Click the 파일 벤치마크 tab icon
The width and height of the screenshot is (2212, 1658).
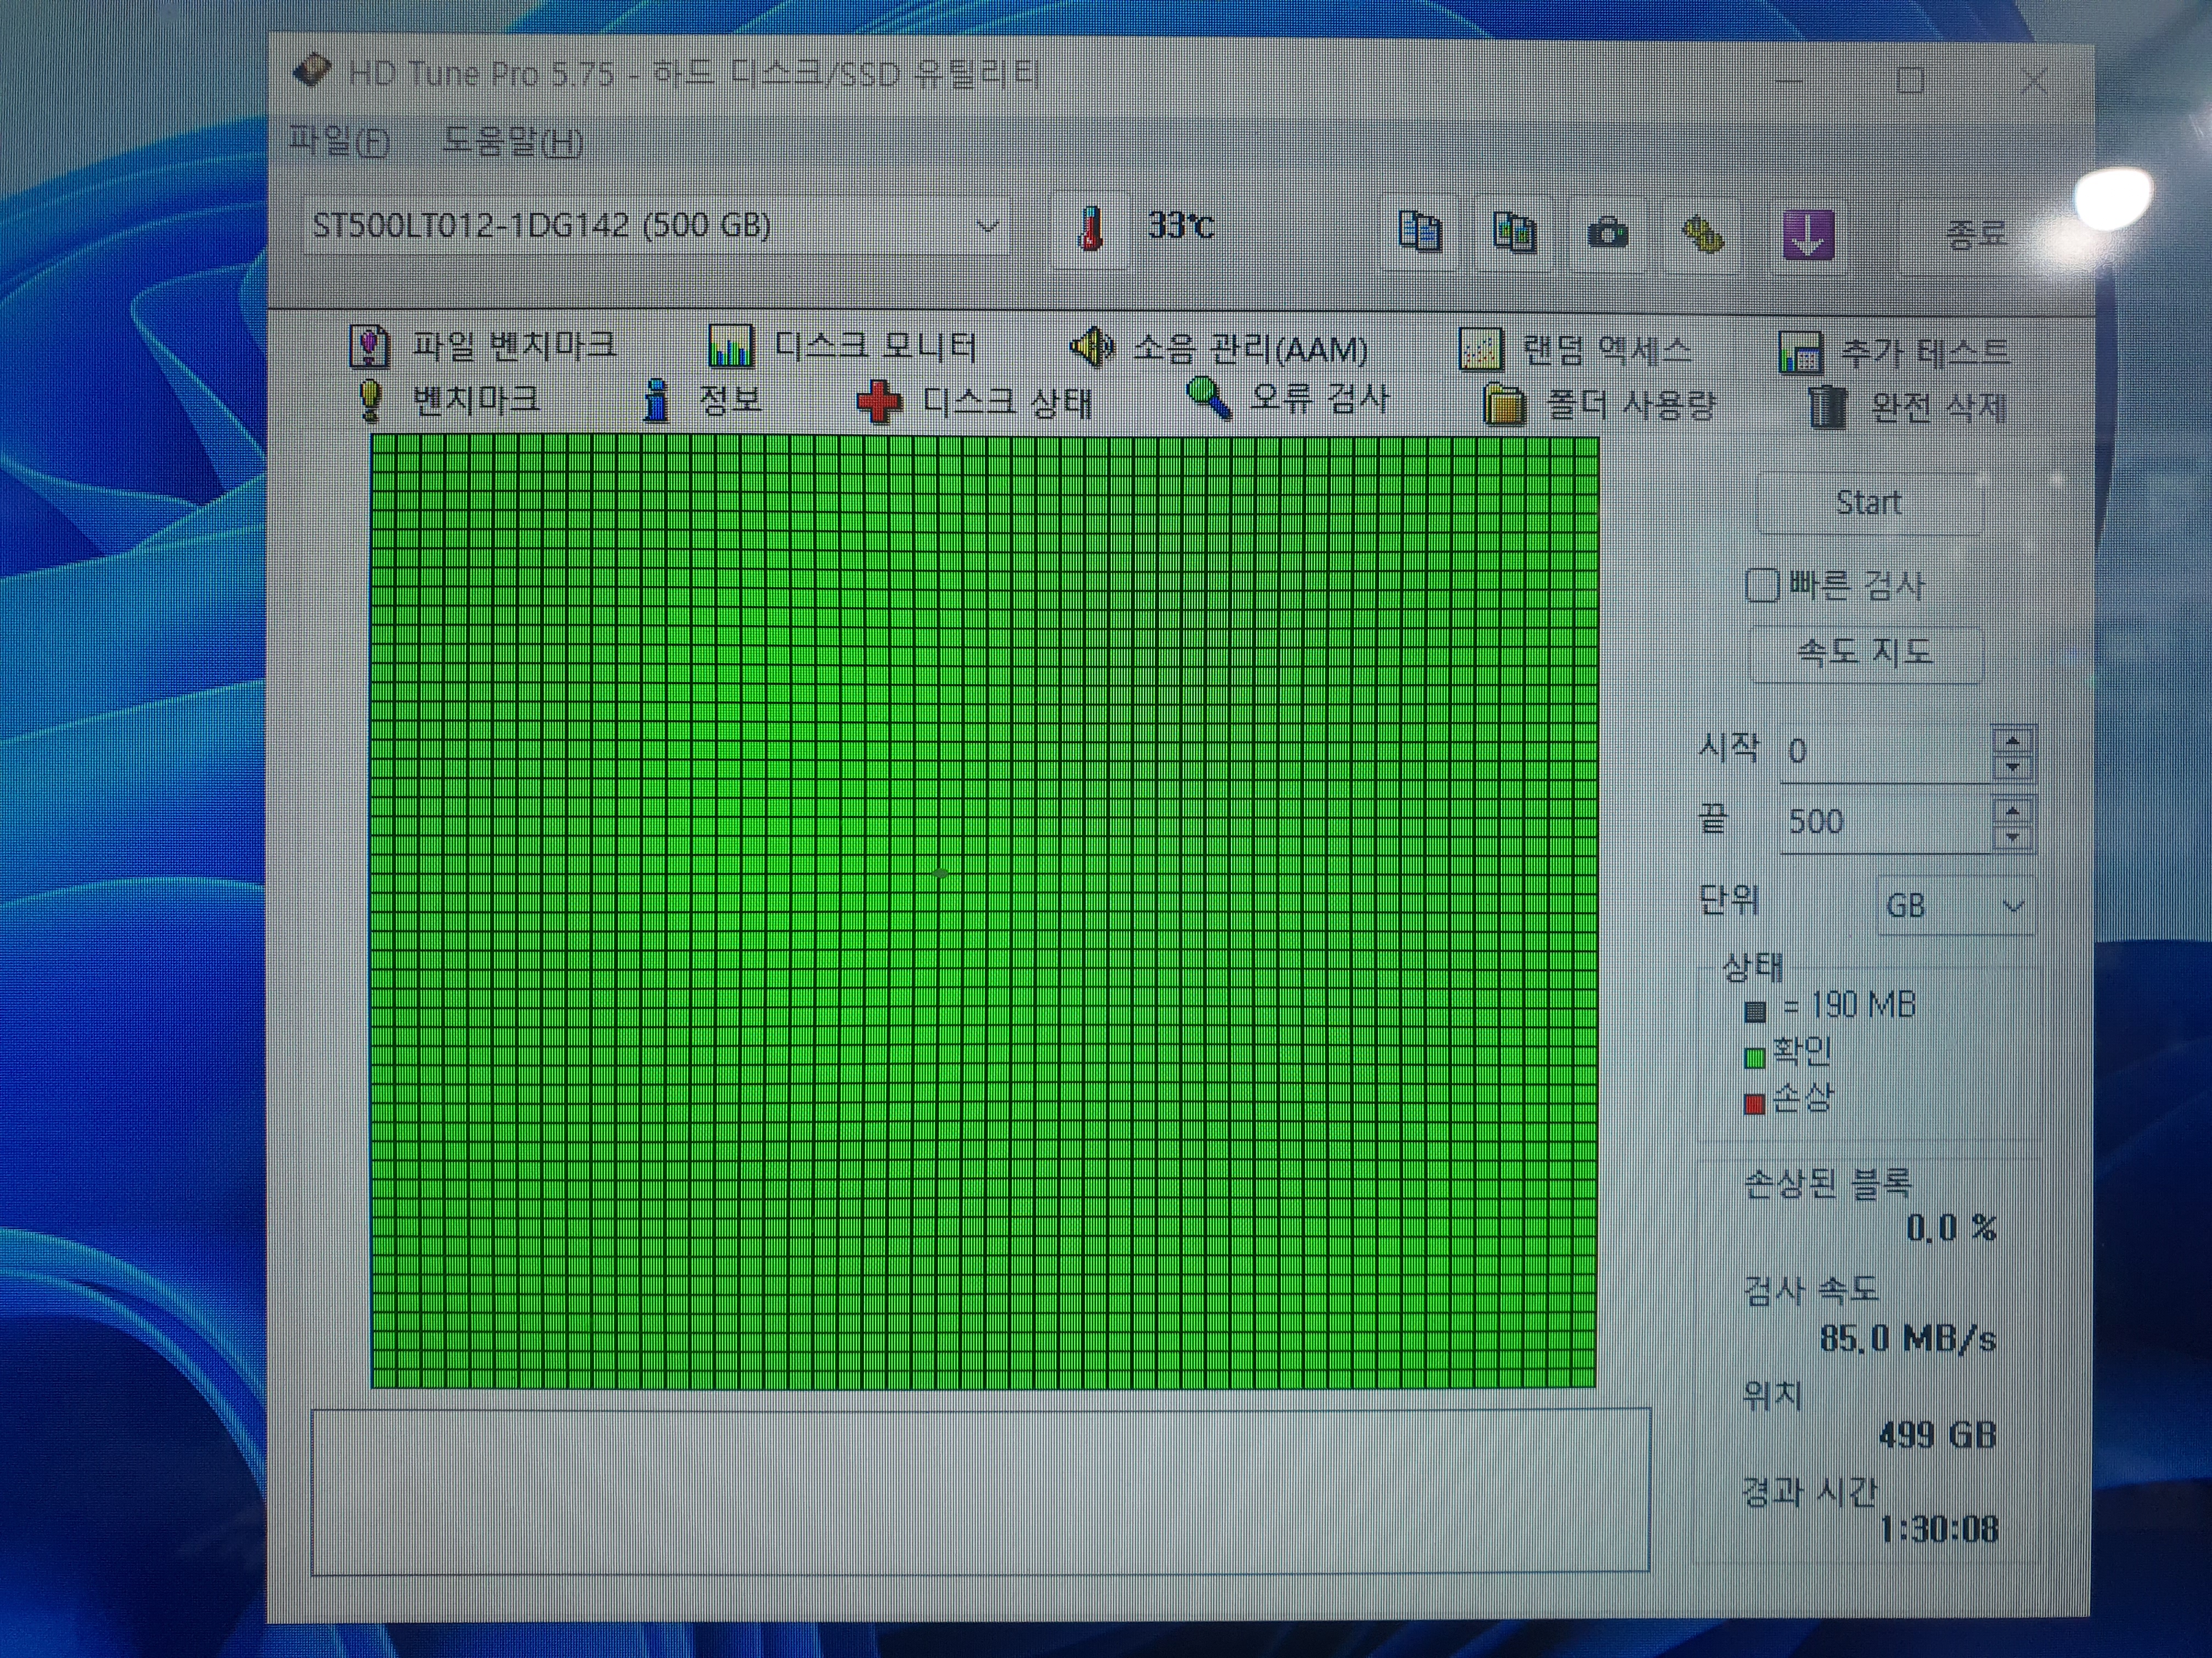point(369,347)
